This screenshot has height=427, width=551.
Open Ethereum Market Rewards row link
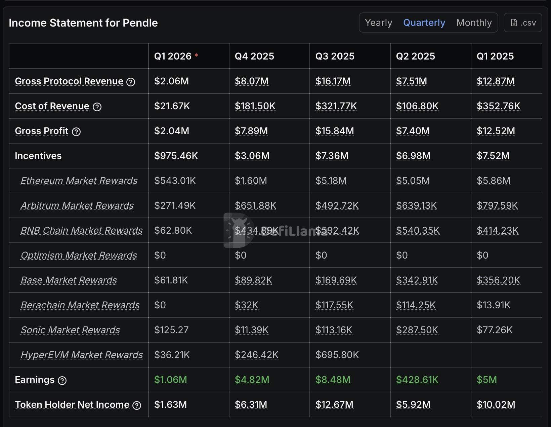point(79,181)
